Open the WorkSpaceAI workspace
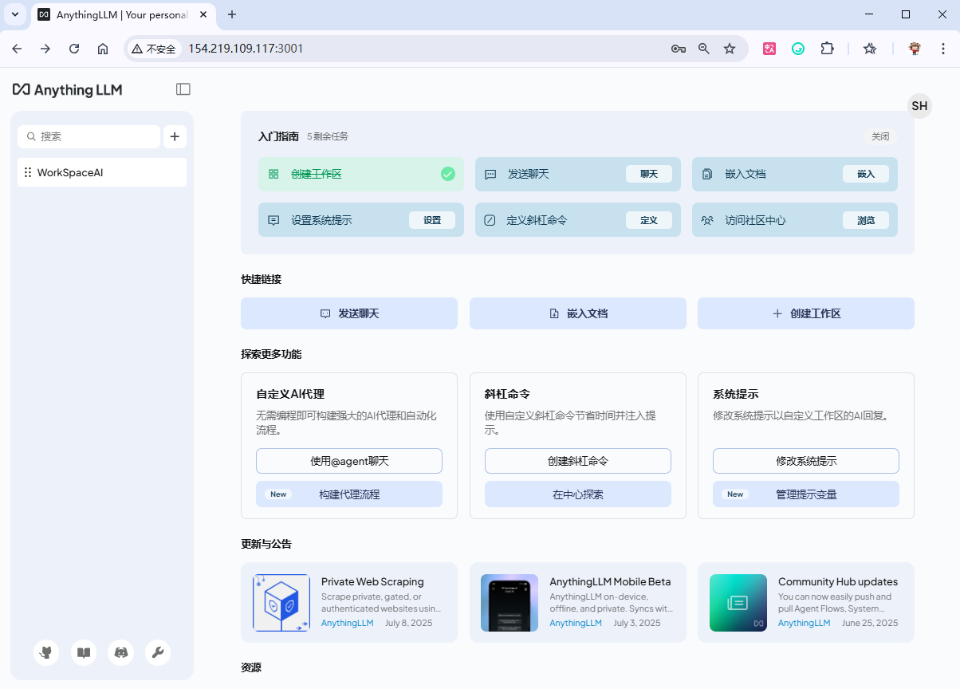 click(102, 172)
